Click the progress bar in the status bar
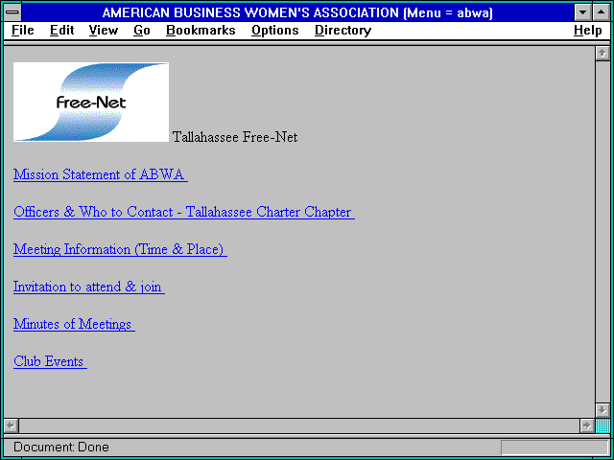 click(x=555, y=448)
